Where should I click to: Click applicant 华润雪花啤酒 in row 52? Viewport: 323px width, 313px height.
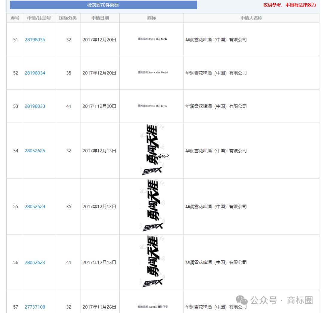[x=216, y=73]
